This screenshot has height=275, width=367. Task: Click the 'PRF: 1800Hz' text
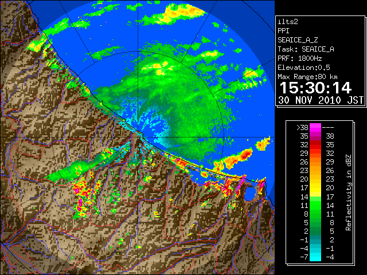(300, 58)
